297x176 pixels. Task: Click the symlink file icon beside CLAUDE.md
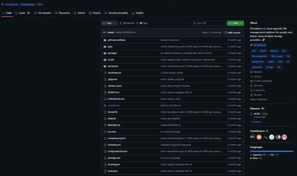105,106
